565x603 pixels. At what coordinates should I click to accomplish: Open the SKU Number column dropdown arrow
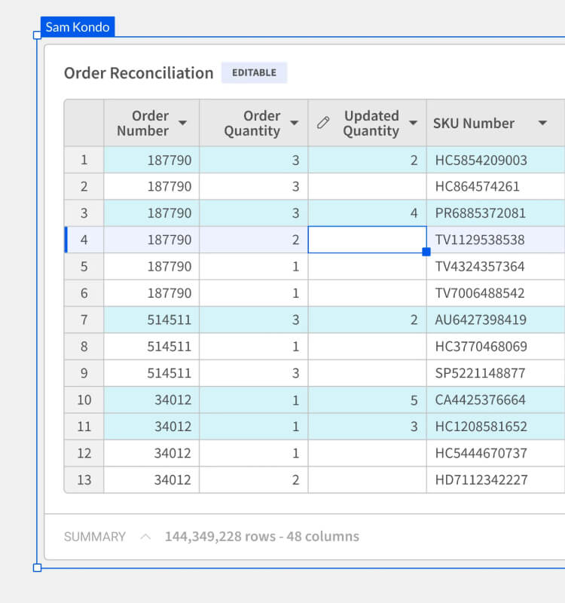tap(542, 123)
